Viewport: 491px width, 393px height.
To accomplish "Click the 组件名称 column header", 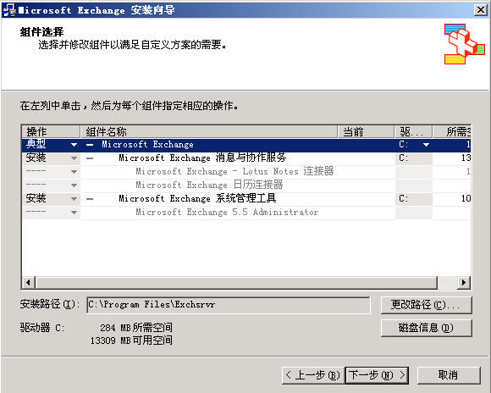I will (x=209, y=131).
